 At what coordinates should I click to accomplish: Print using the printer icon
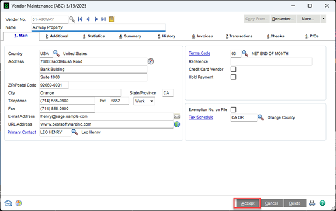(312, 203)
